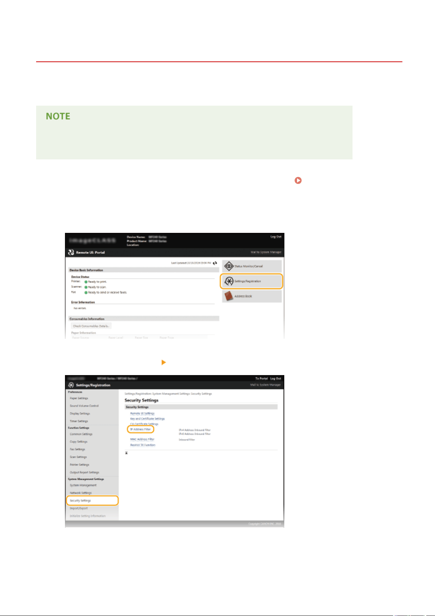The height and width of the screenshot is (616, 435).
Task: Select Security Settings in the sidebar
Action: (92, 500)
